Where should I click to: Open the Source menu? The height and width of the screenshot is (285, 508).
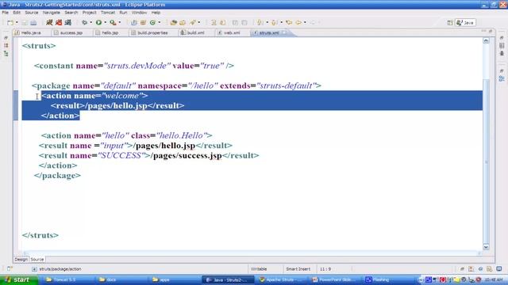[x=32, y=13]
